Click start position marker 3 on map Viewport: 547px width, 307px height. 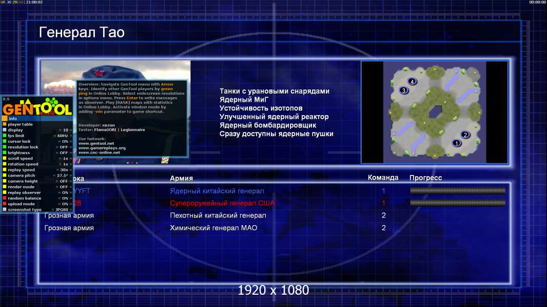(x=404, y=91)
